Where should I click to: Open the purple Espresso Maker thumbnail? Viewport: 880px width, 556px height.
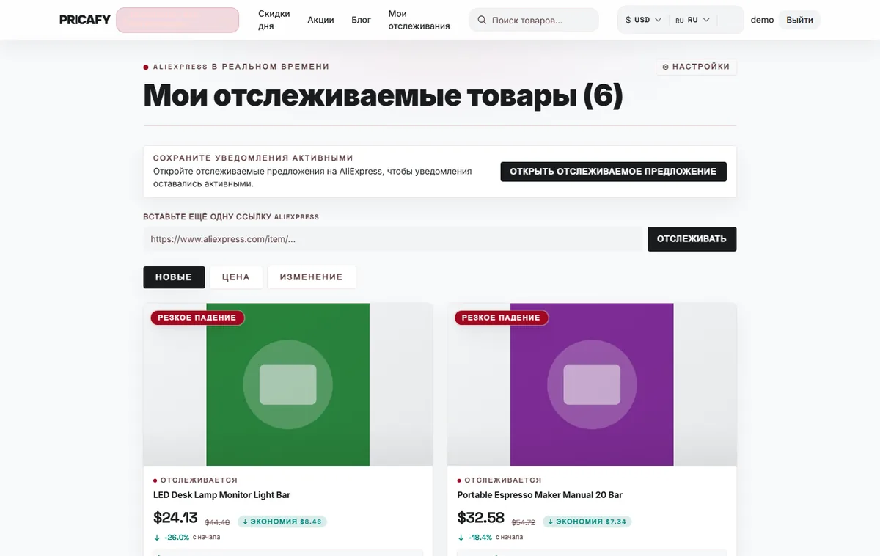[x=592, y=384]
